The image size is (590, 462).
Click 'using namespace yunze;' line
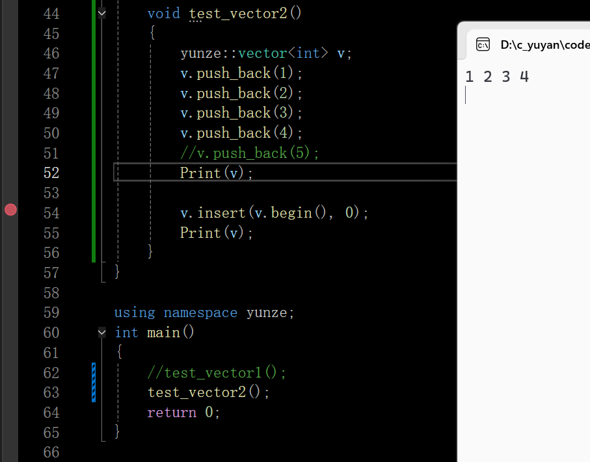pos(204,313)
